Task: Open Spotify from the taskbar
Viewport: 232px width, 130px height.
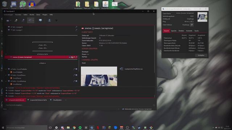Action: 80,127
